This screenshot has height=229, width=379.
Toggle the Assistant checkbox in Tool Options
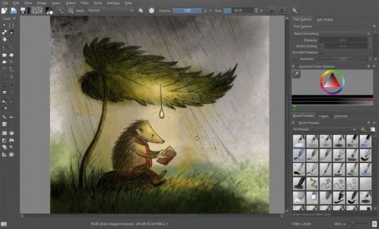click(x=296, y=59)
